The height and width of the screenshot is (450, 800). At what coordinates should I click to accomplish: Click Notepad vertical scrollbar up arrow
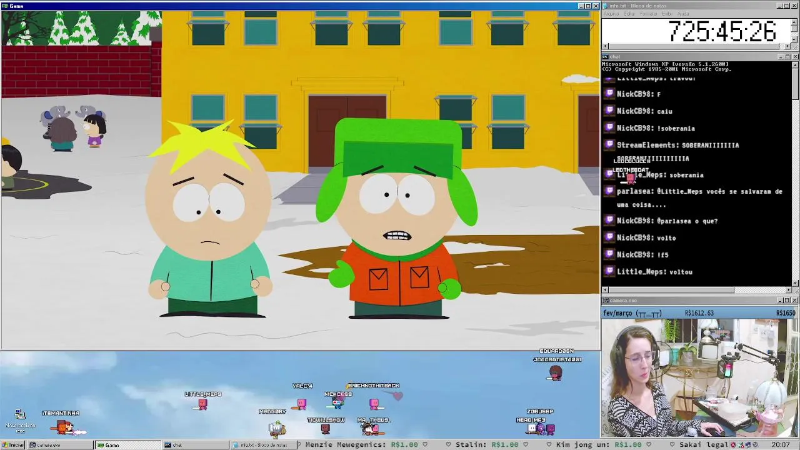(795, 21)
